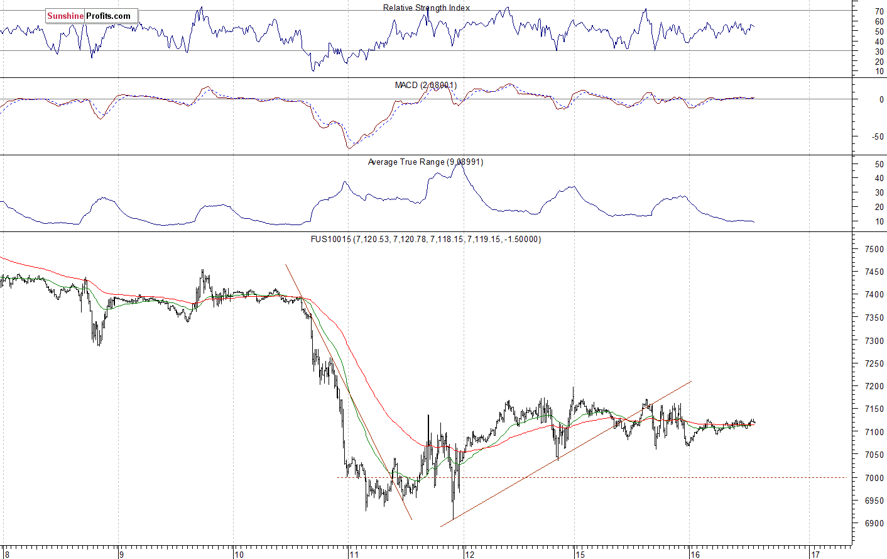Click the 7150 price axis label
The height and width of the screenshot is (559, 887).
point(874,409)
